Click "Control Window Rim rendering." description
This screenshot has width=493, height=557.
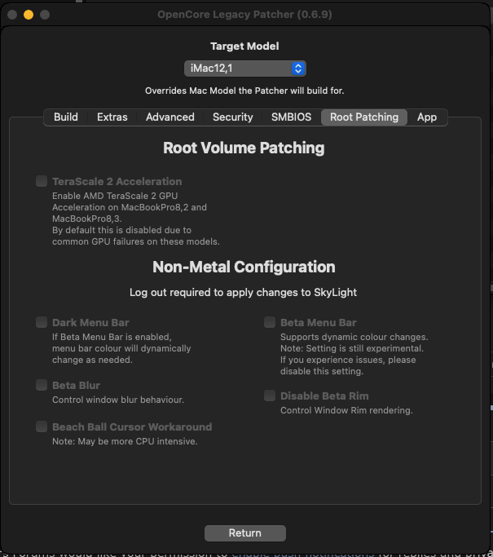coord(346,411)
